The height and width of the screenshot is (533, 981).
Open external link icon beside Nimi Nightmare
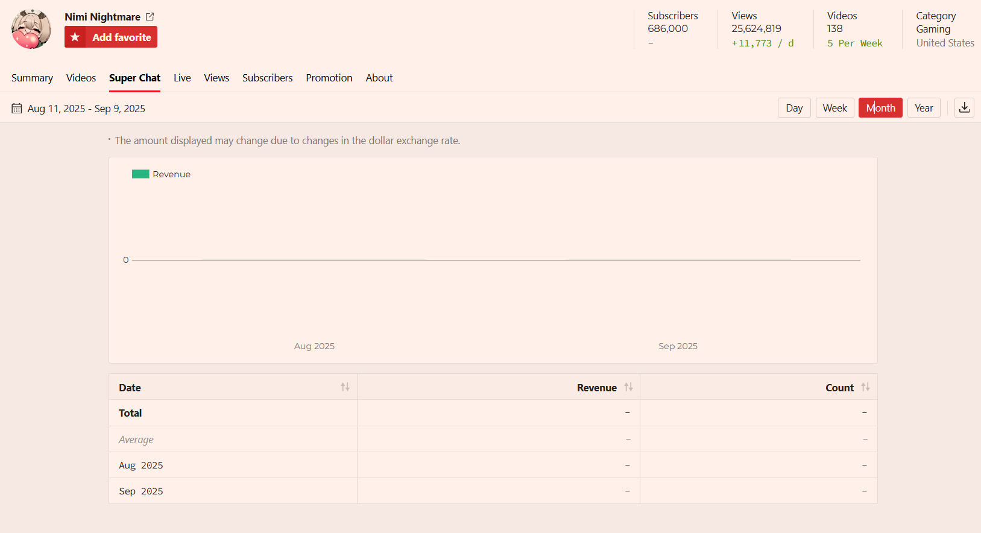click(150, 17)
